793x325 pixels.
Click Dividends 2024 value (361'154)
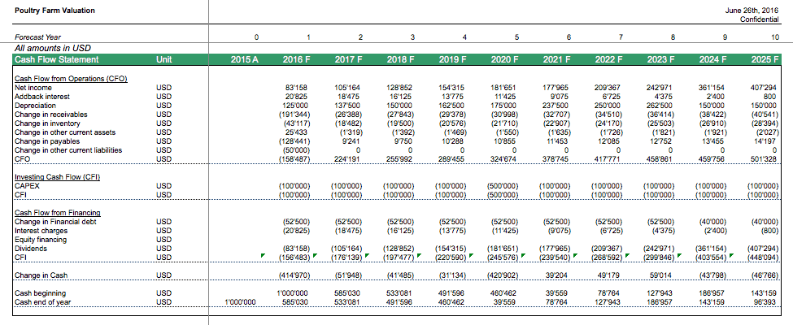709,249
